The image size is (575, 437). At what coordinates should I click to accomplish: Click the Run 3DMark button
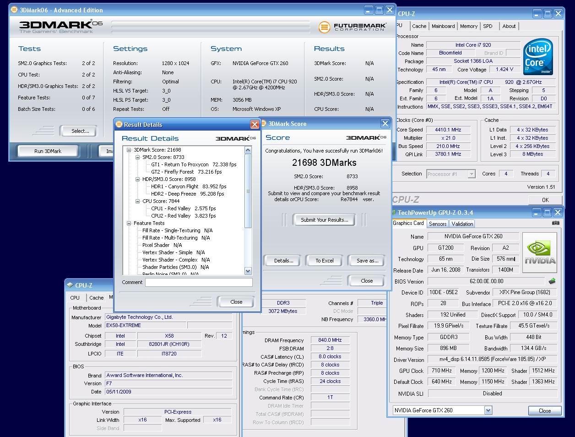[48, 151]
